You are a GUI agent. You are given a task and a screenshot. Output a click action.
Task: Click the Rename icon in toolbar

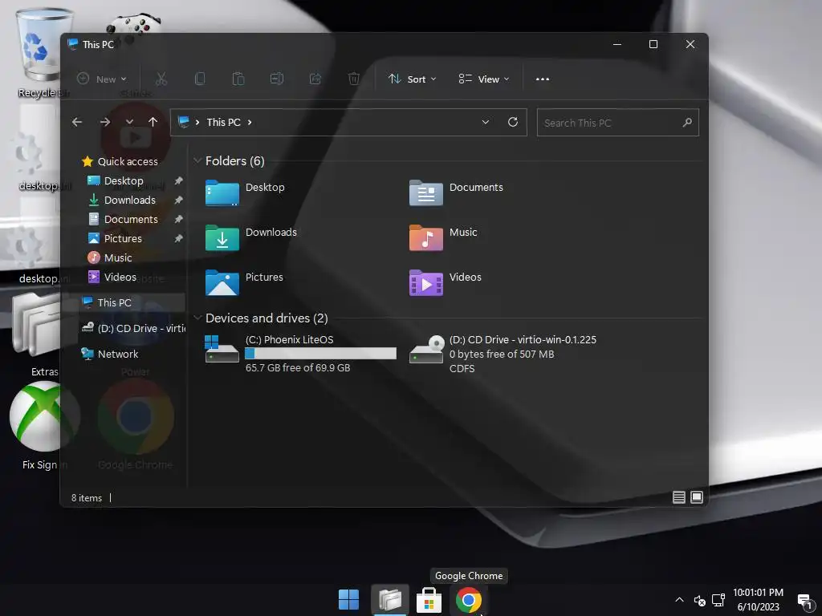pyautogui.click(x=277, y=79)
